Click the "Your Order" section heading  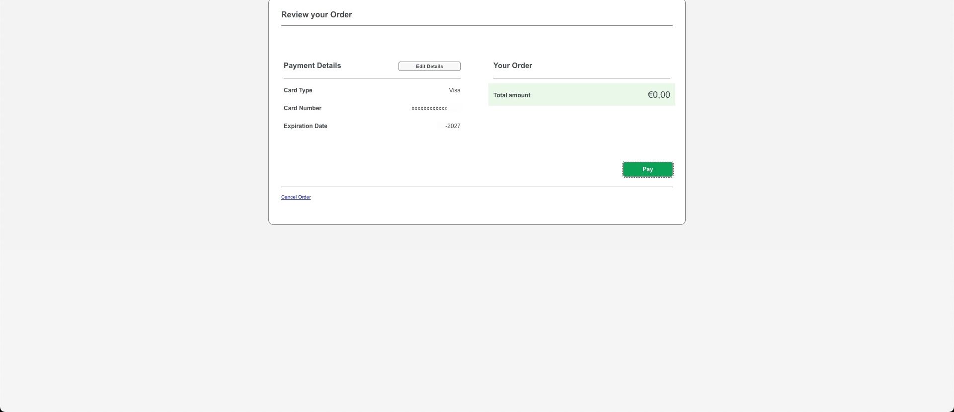point(512,66)
